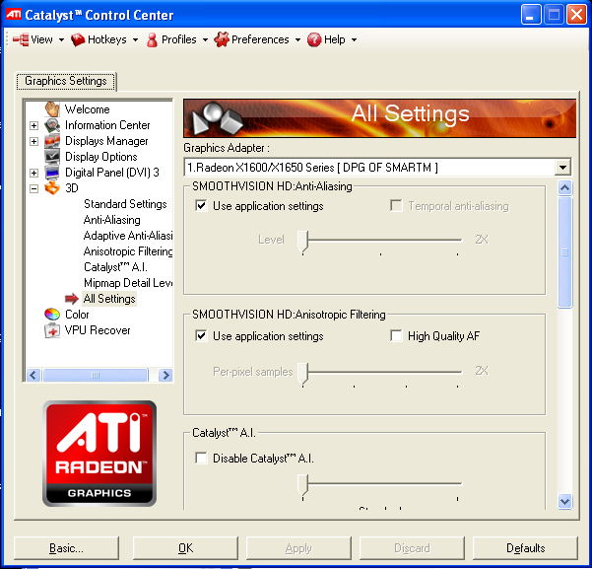Select the Display Options icon
The width and height of the screenshot is (592, 569).
[x=52, y=157]
